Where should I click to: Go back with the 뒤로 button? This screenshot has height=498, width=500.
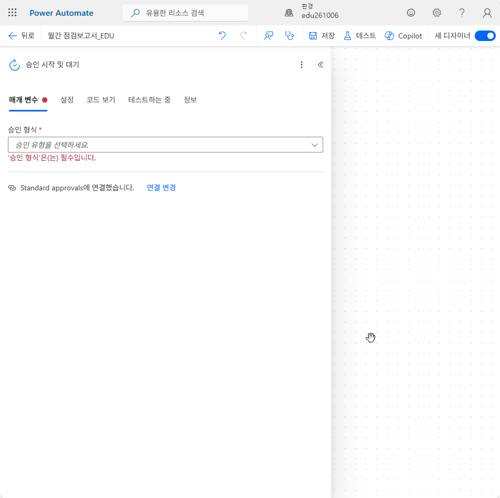coord(22,36)
